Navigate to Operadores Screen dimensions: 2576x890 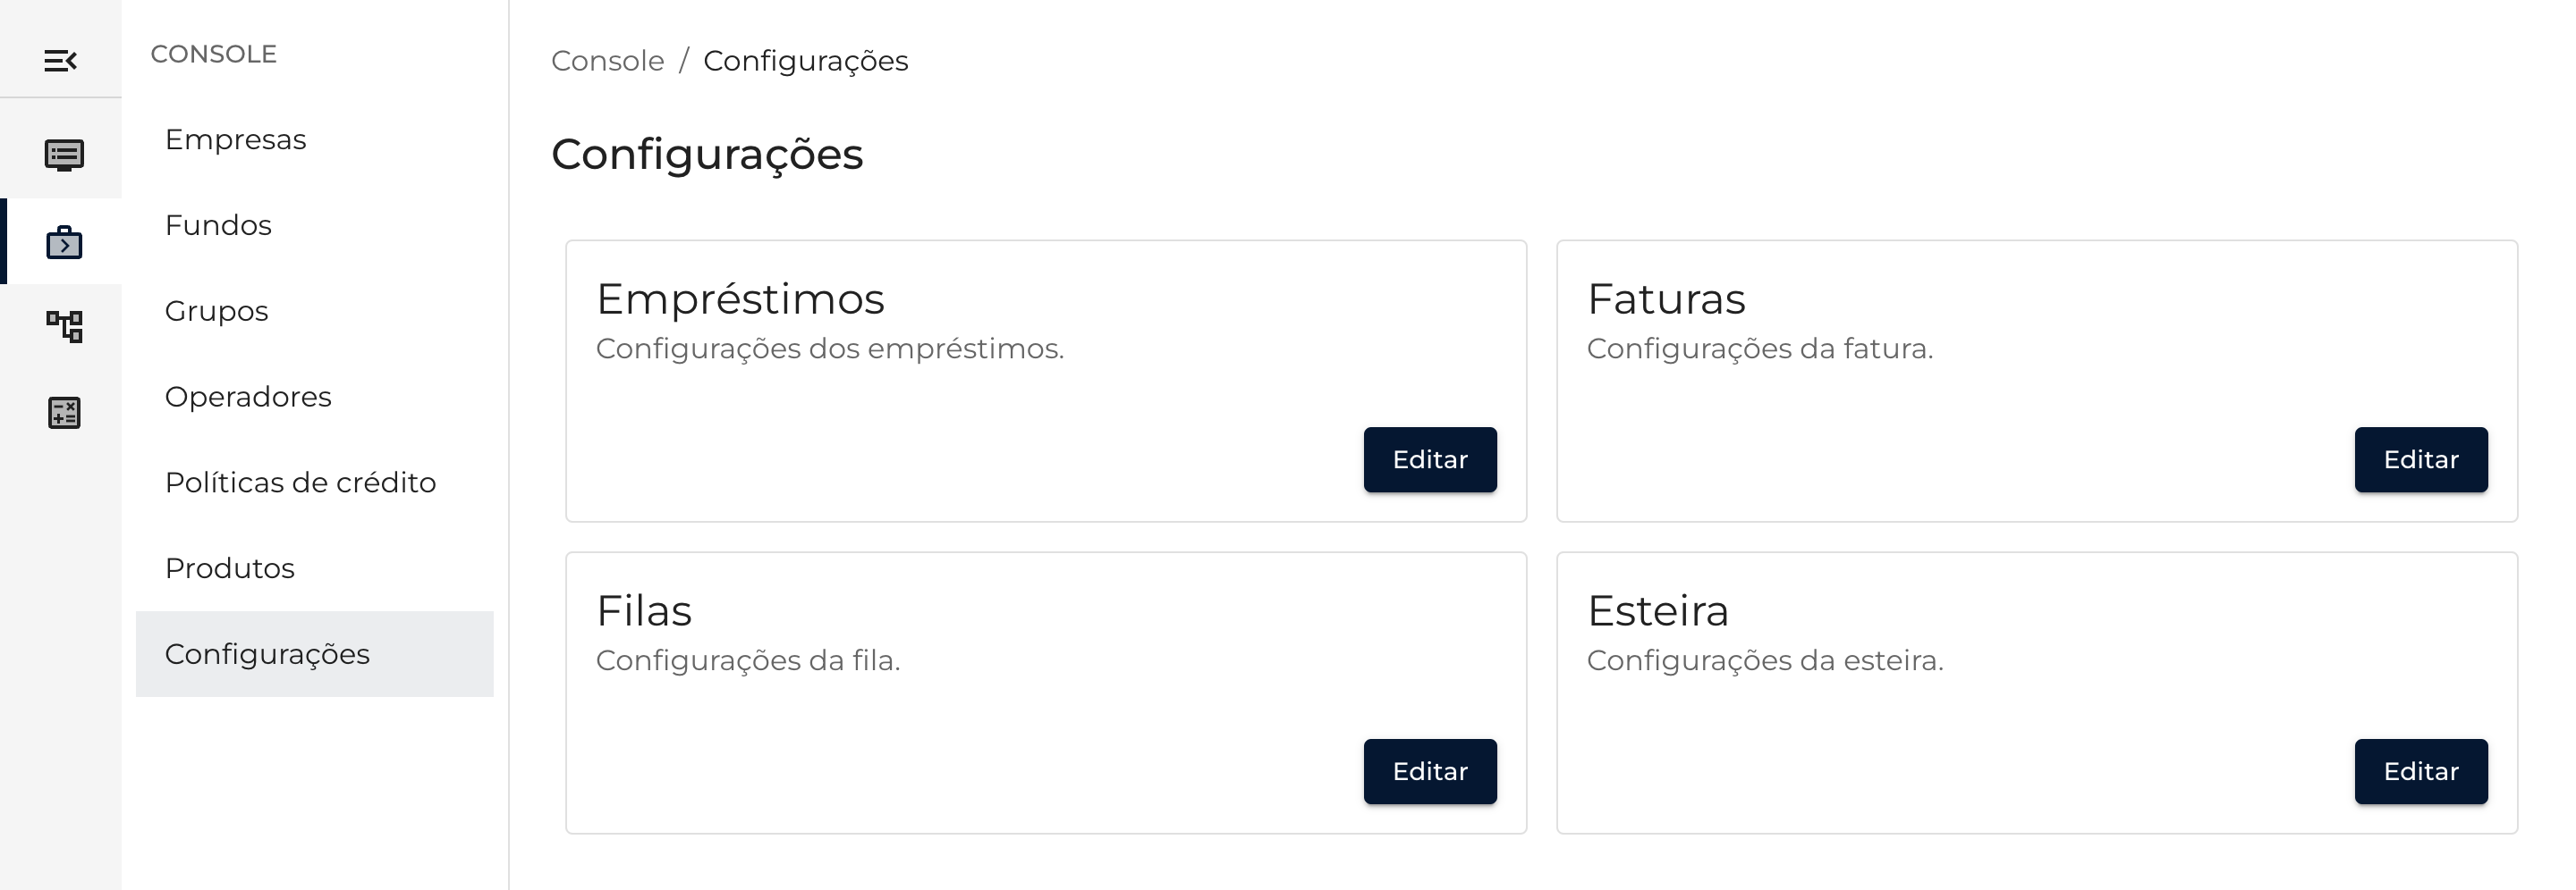point(248,398)
